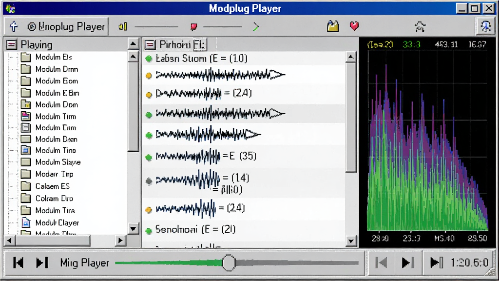
Task: Toggle green dot of =E (35) row
Action: [149, 158]
